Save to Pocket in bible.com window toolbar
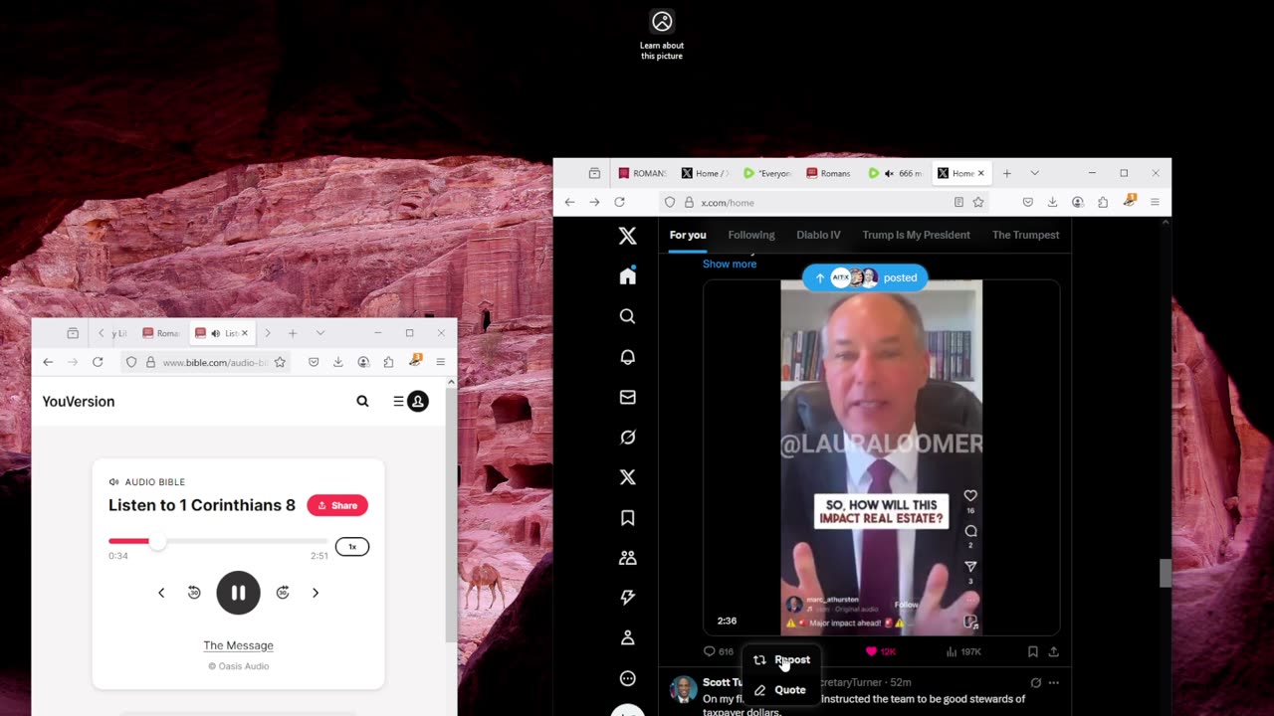The height and width of the screenshot is (716, 1274). pyautogui.click(x=314, y=362)
